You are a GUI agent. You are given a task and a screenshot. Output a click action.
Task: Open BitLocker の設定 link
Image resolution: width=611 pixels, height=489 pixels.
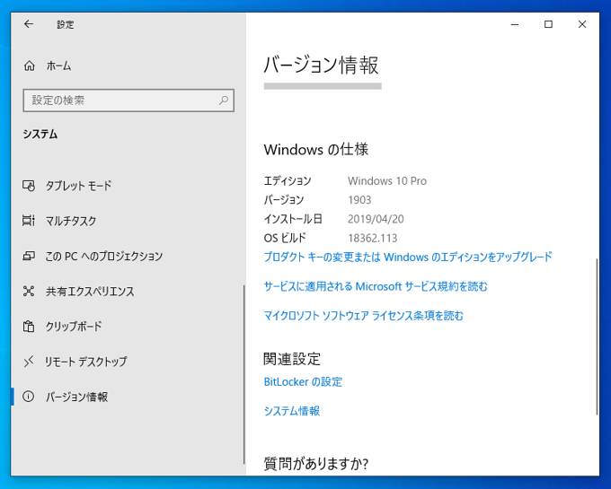(x=303, y=381)
